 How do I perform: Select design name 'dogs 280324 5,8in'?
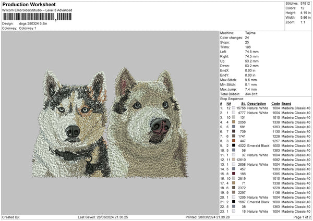tap(33, 23)
